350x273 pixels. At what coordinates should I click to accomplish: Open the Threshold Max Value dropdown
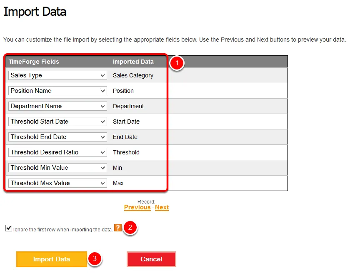pos(57,183)
